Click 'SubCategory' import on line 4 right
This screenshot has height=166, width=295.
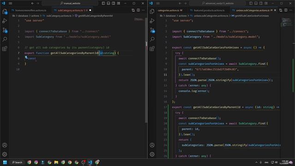(192, 37)
